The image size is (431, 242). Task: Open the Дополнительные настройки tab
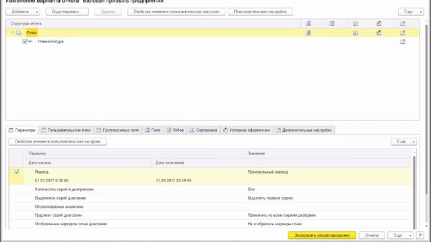click(x=304, y=130)
